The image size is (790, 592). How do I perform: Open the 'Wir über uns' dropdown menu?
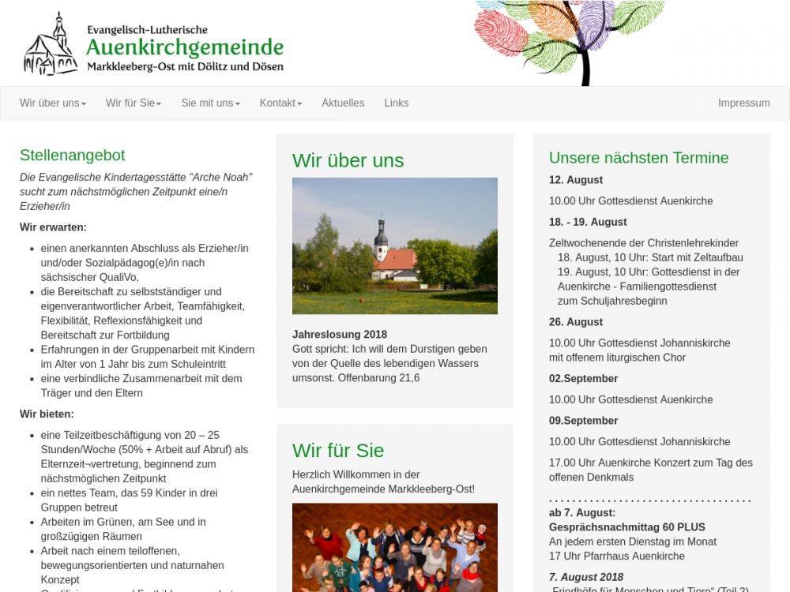pyautogui.click(x=52, y=103)
